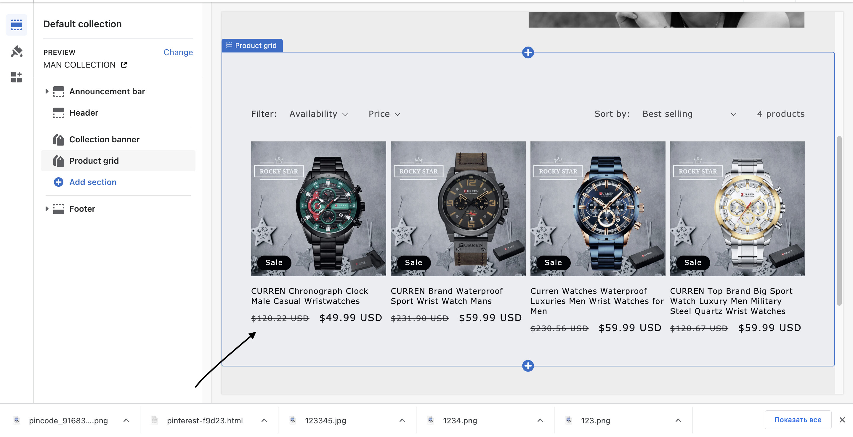Viewport: 853px width, 437px height.
Task: Open the Add apps icon in sidebar
Action: tap(16, 77)
